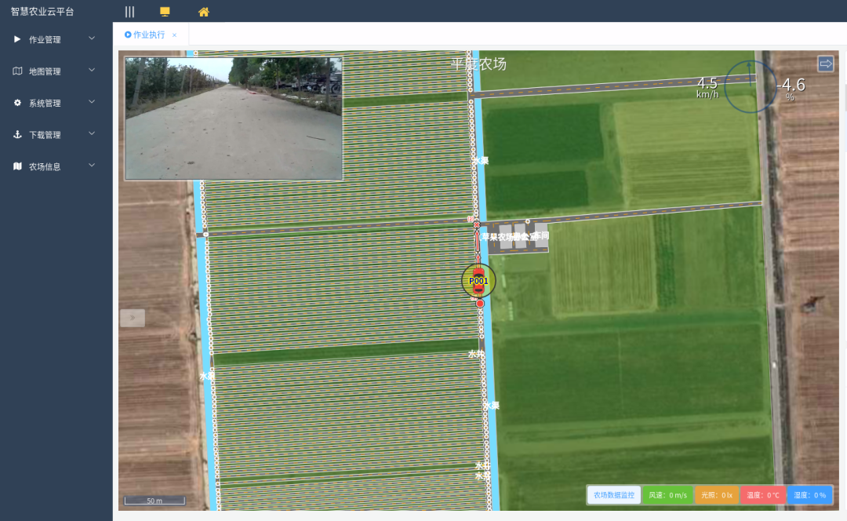This screenshot has width=847, height=521.
Task: Click the 农场数据监控 button
Action: (613, 495)
